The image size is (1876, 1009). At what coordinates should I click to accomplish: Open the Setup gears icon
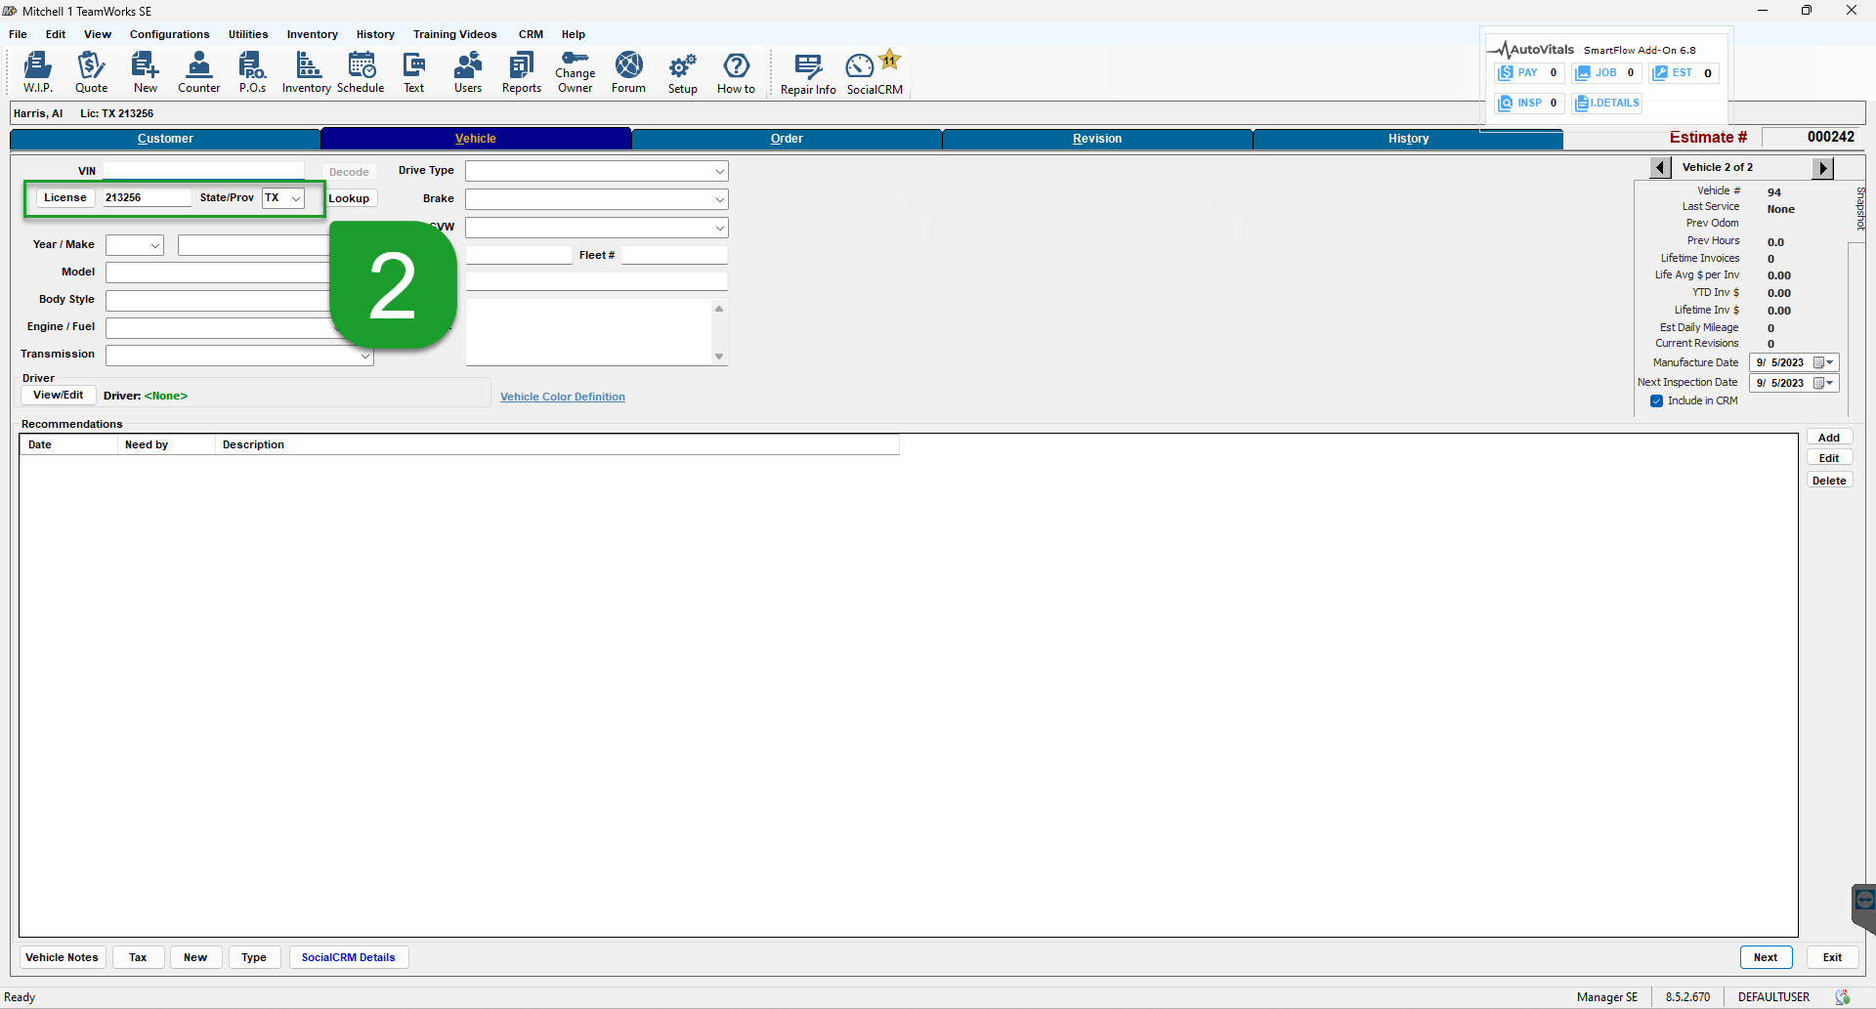click(683, 72)
